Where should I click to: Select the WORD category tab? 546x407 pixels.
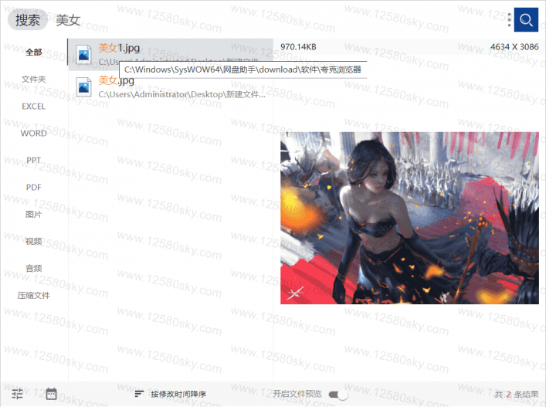pos(33,134)
